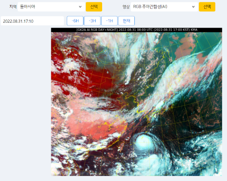Click the date field showing 2022.08.31.17:10
The height and width of the screenshot is (181, 227).
click(32, 21)
